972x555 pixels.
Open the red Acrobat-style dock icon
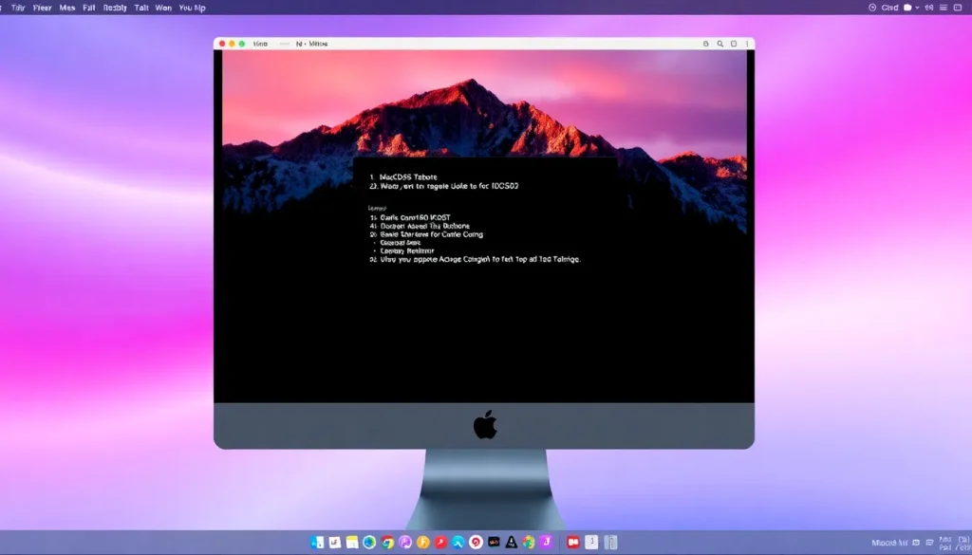(x=440, y=542)
